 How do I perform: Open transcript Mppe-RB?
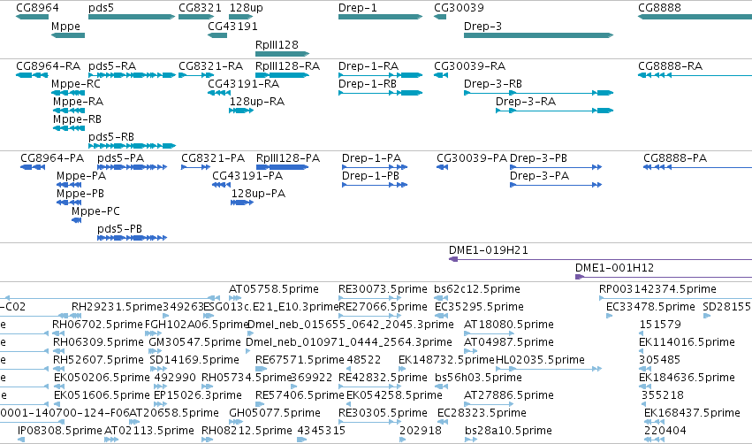(69, 128)
